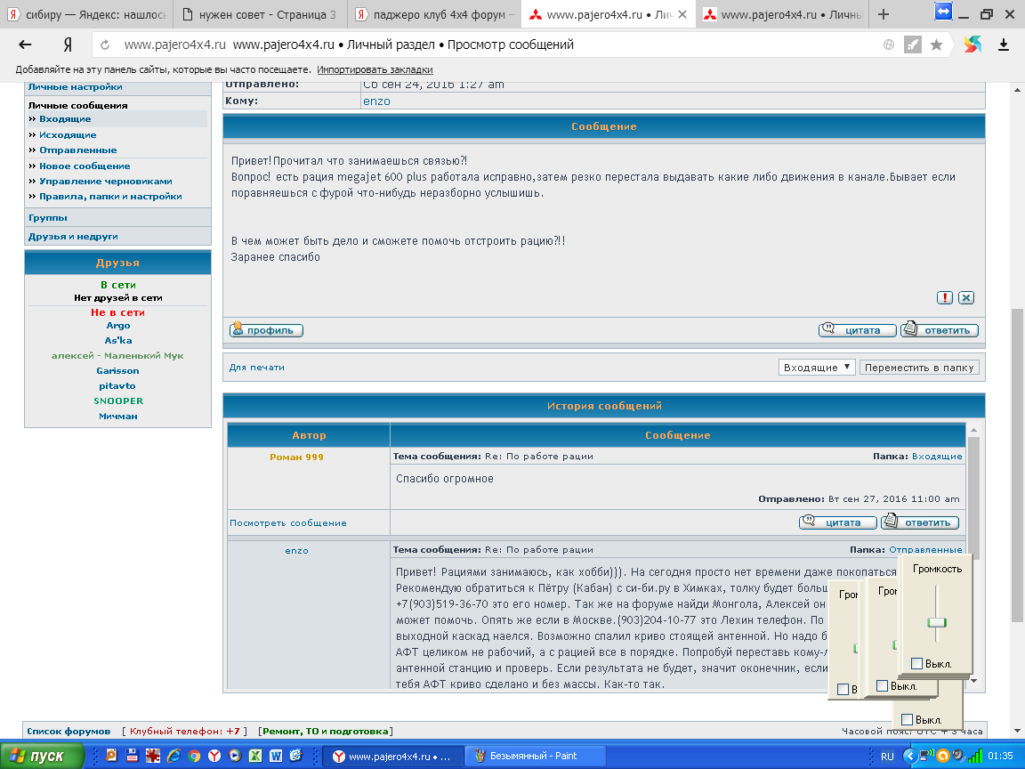Open the Группы sidebar section

48,218
